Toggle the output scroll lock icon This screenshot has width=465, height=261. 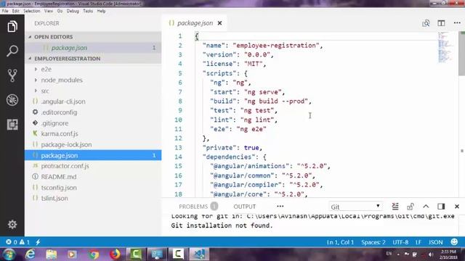click(x=411, y=206)
